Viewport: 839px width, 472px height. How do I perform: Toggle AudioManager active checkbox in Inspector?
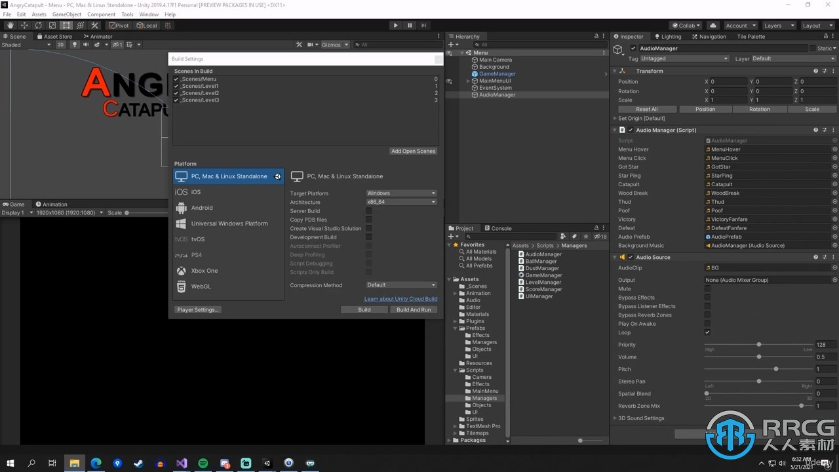point(633,49)
